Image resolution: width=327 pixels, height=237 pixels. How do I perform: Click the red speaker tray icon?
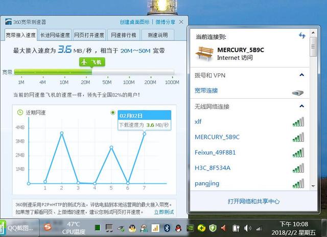(224, 228)
